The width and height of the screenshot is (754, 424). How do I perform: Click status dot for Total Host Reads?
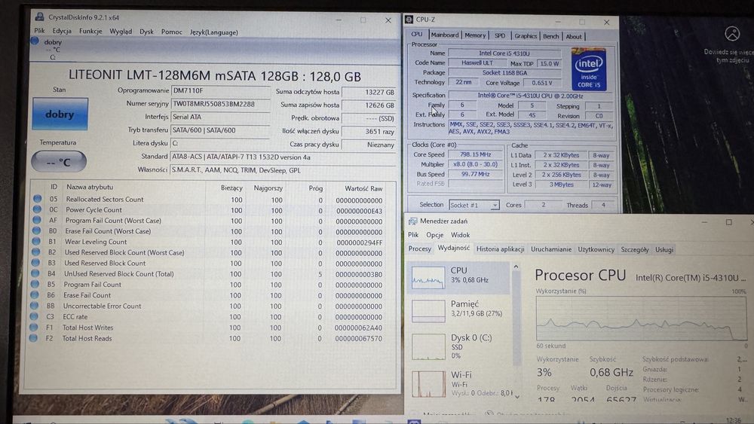click(33, 337)
